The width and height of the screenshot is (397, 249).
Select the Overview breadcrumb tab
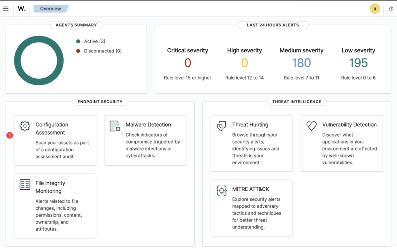[51, 9]
